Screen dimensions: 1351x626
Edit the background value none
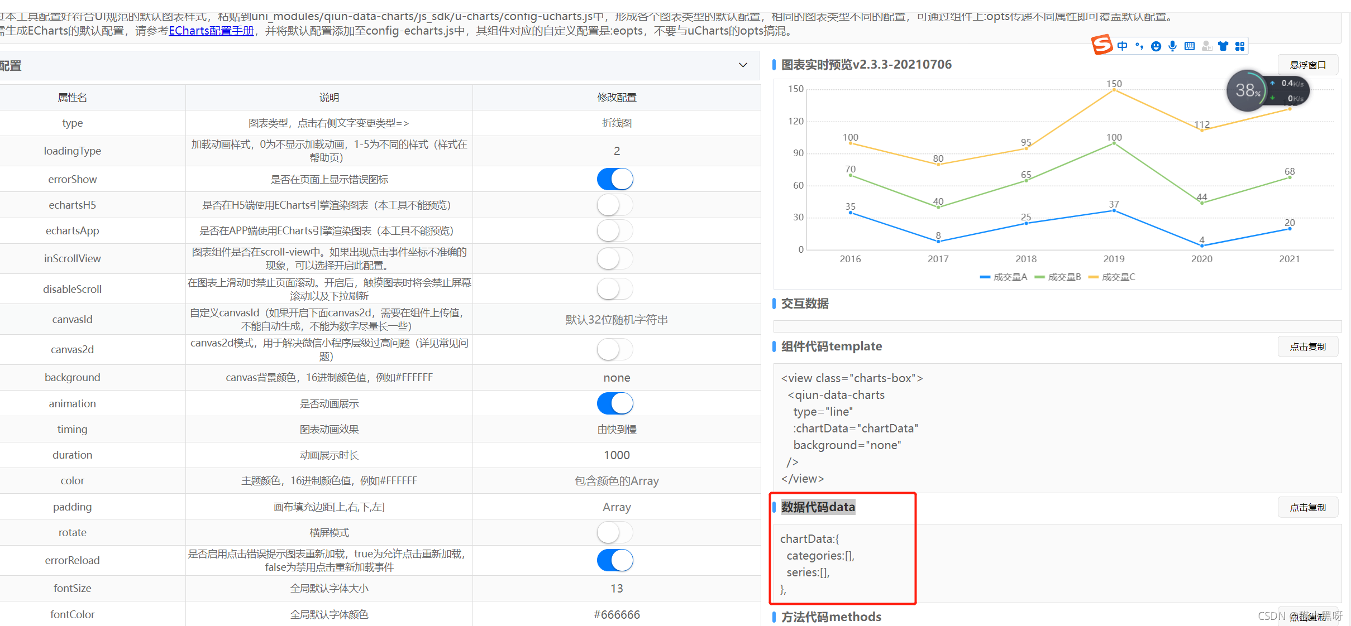tap(617, 378)
